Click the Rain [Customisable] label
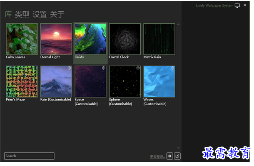This screenshot has width=254, height=166. pos(55,100)
